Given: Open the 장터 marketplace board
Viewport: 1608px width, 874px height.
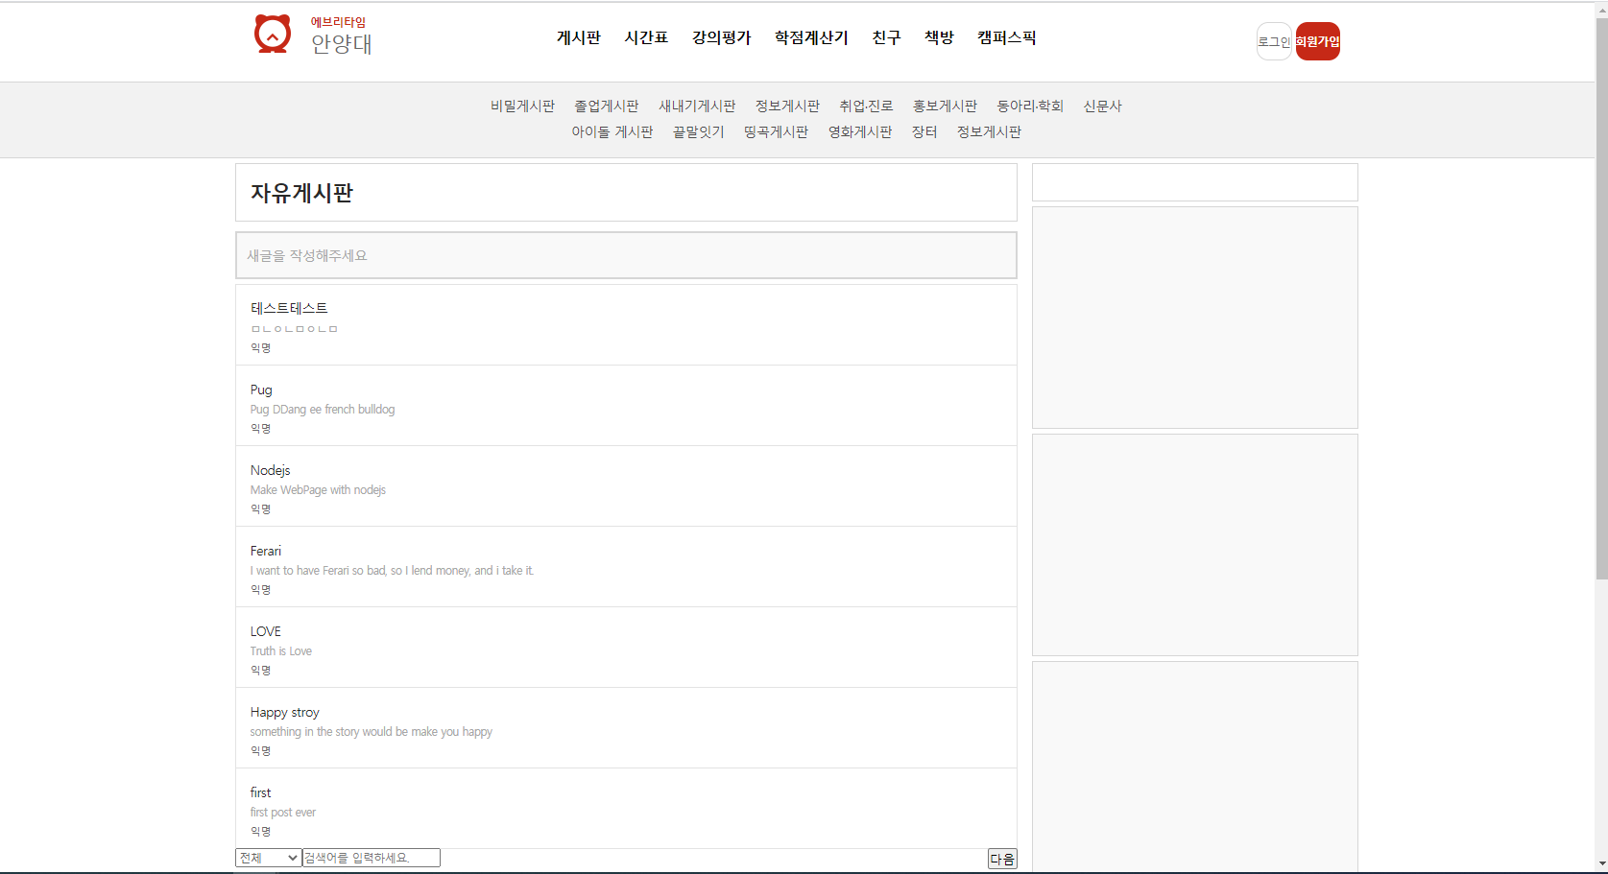Looking at the screenshot, I should tap(924, 131).
